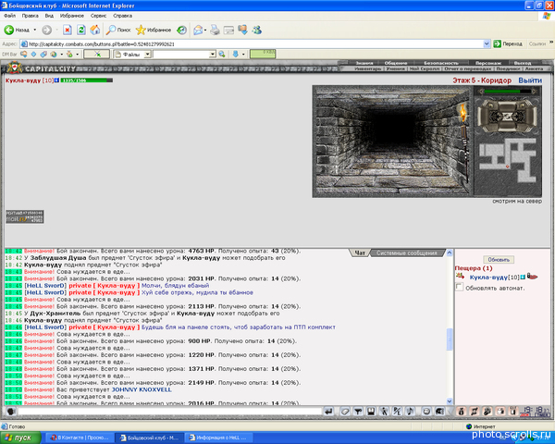Open the browser Home page icon
Image resolution: width=555 pixels, height=444 pixels.
pyautogui.click(x=95, y=30)
